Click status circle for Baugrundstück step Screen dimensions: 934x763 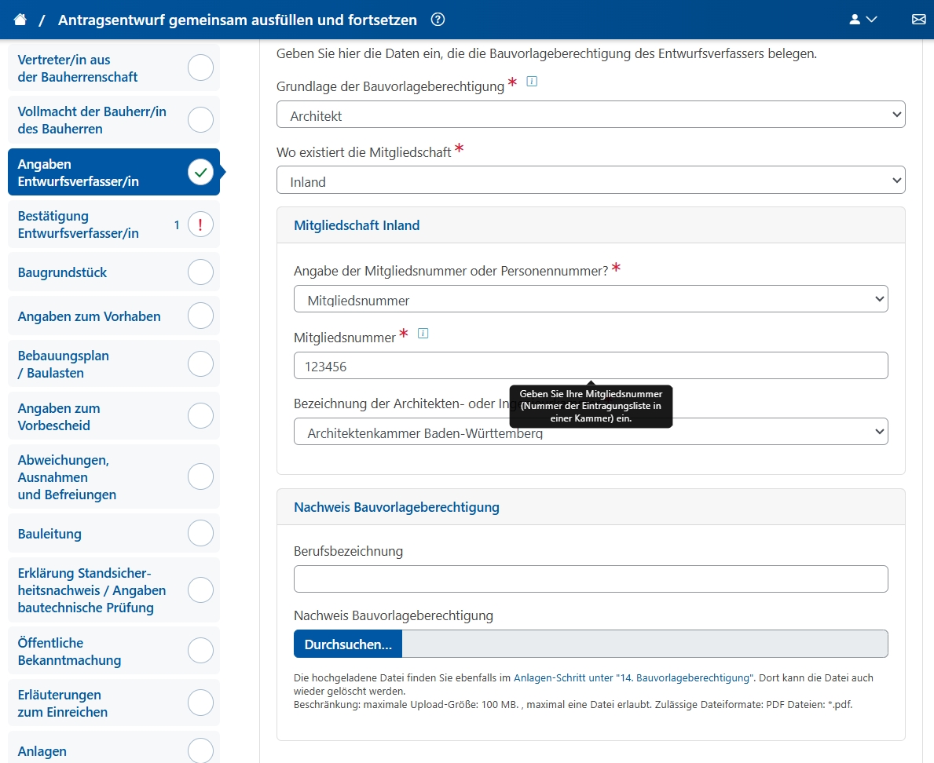(x=200, y=272)
